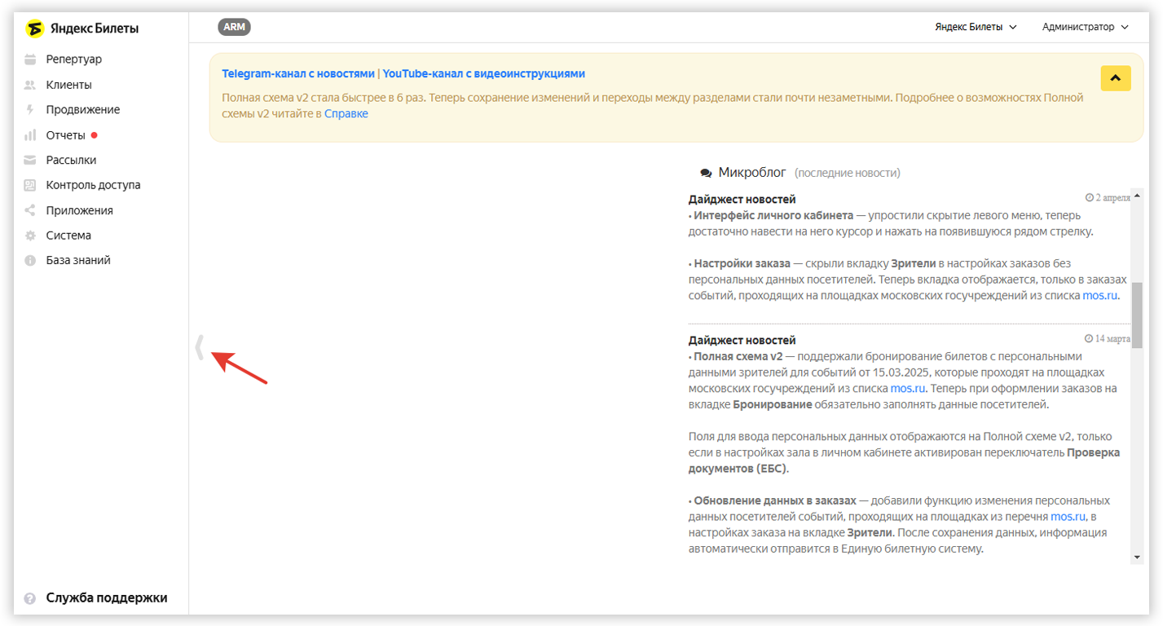Contact Служба поддержки at sidebar bottom
This screenshot has width=1163, height=626.
pos(106,597)
